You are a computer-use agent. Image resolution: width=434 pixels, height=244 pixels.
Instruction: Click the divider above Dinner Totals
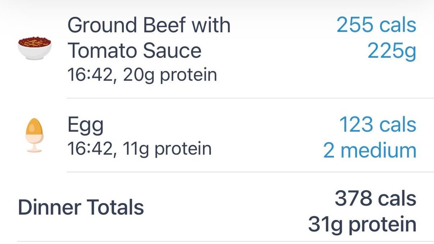coord(250,172)
